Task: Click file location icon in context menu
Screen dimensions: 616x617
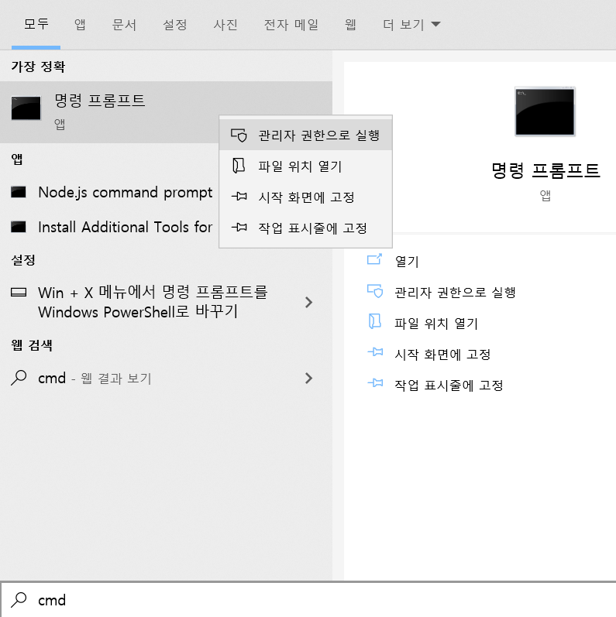Action: point(239,166)
